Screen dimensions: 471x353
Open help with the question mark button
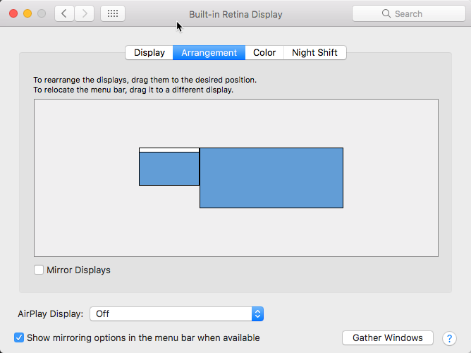coord(449,338)
